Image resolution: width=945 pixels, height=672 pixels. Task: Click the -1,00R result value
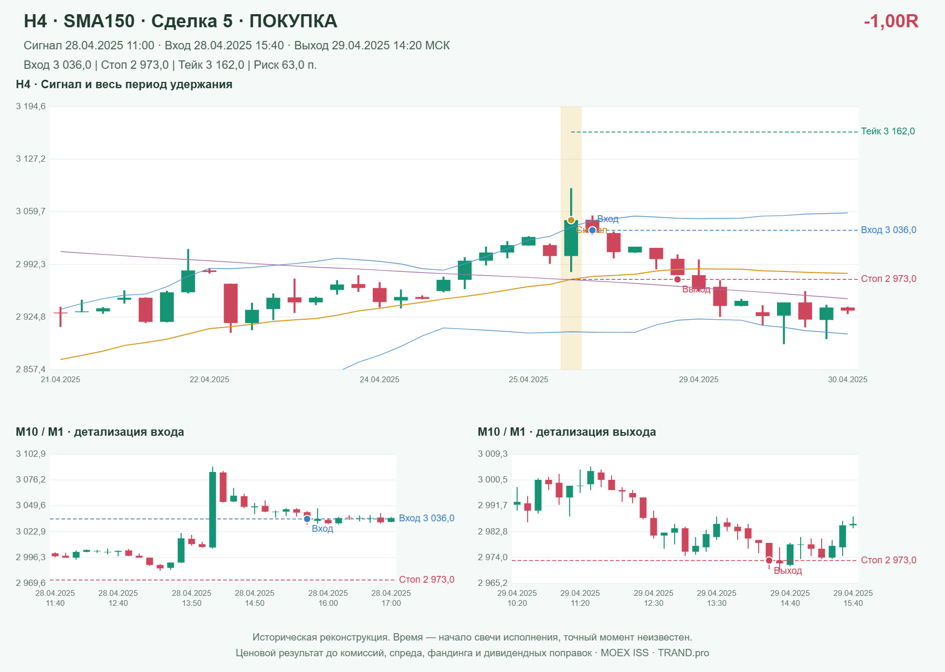[x=891, y=22]
